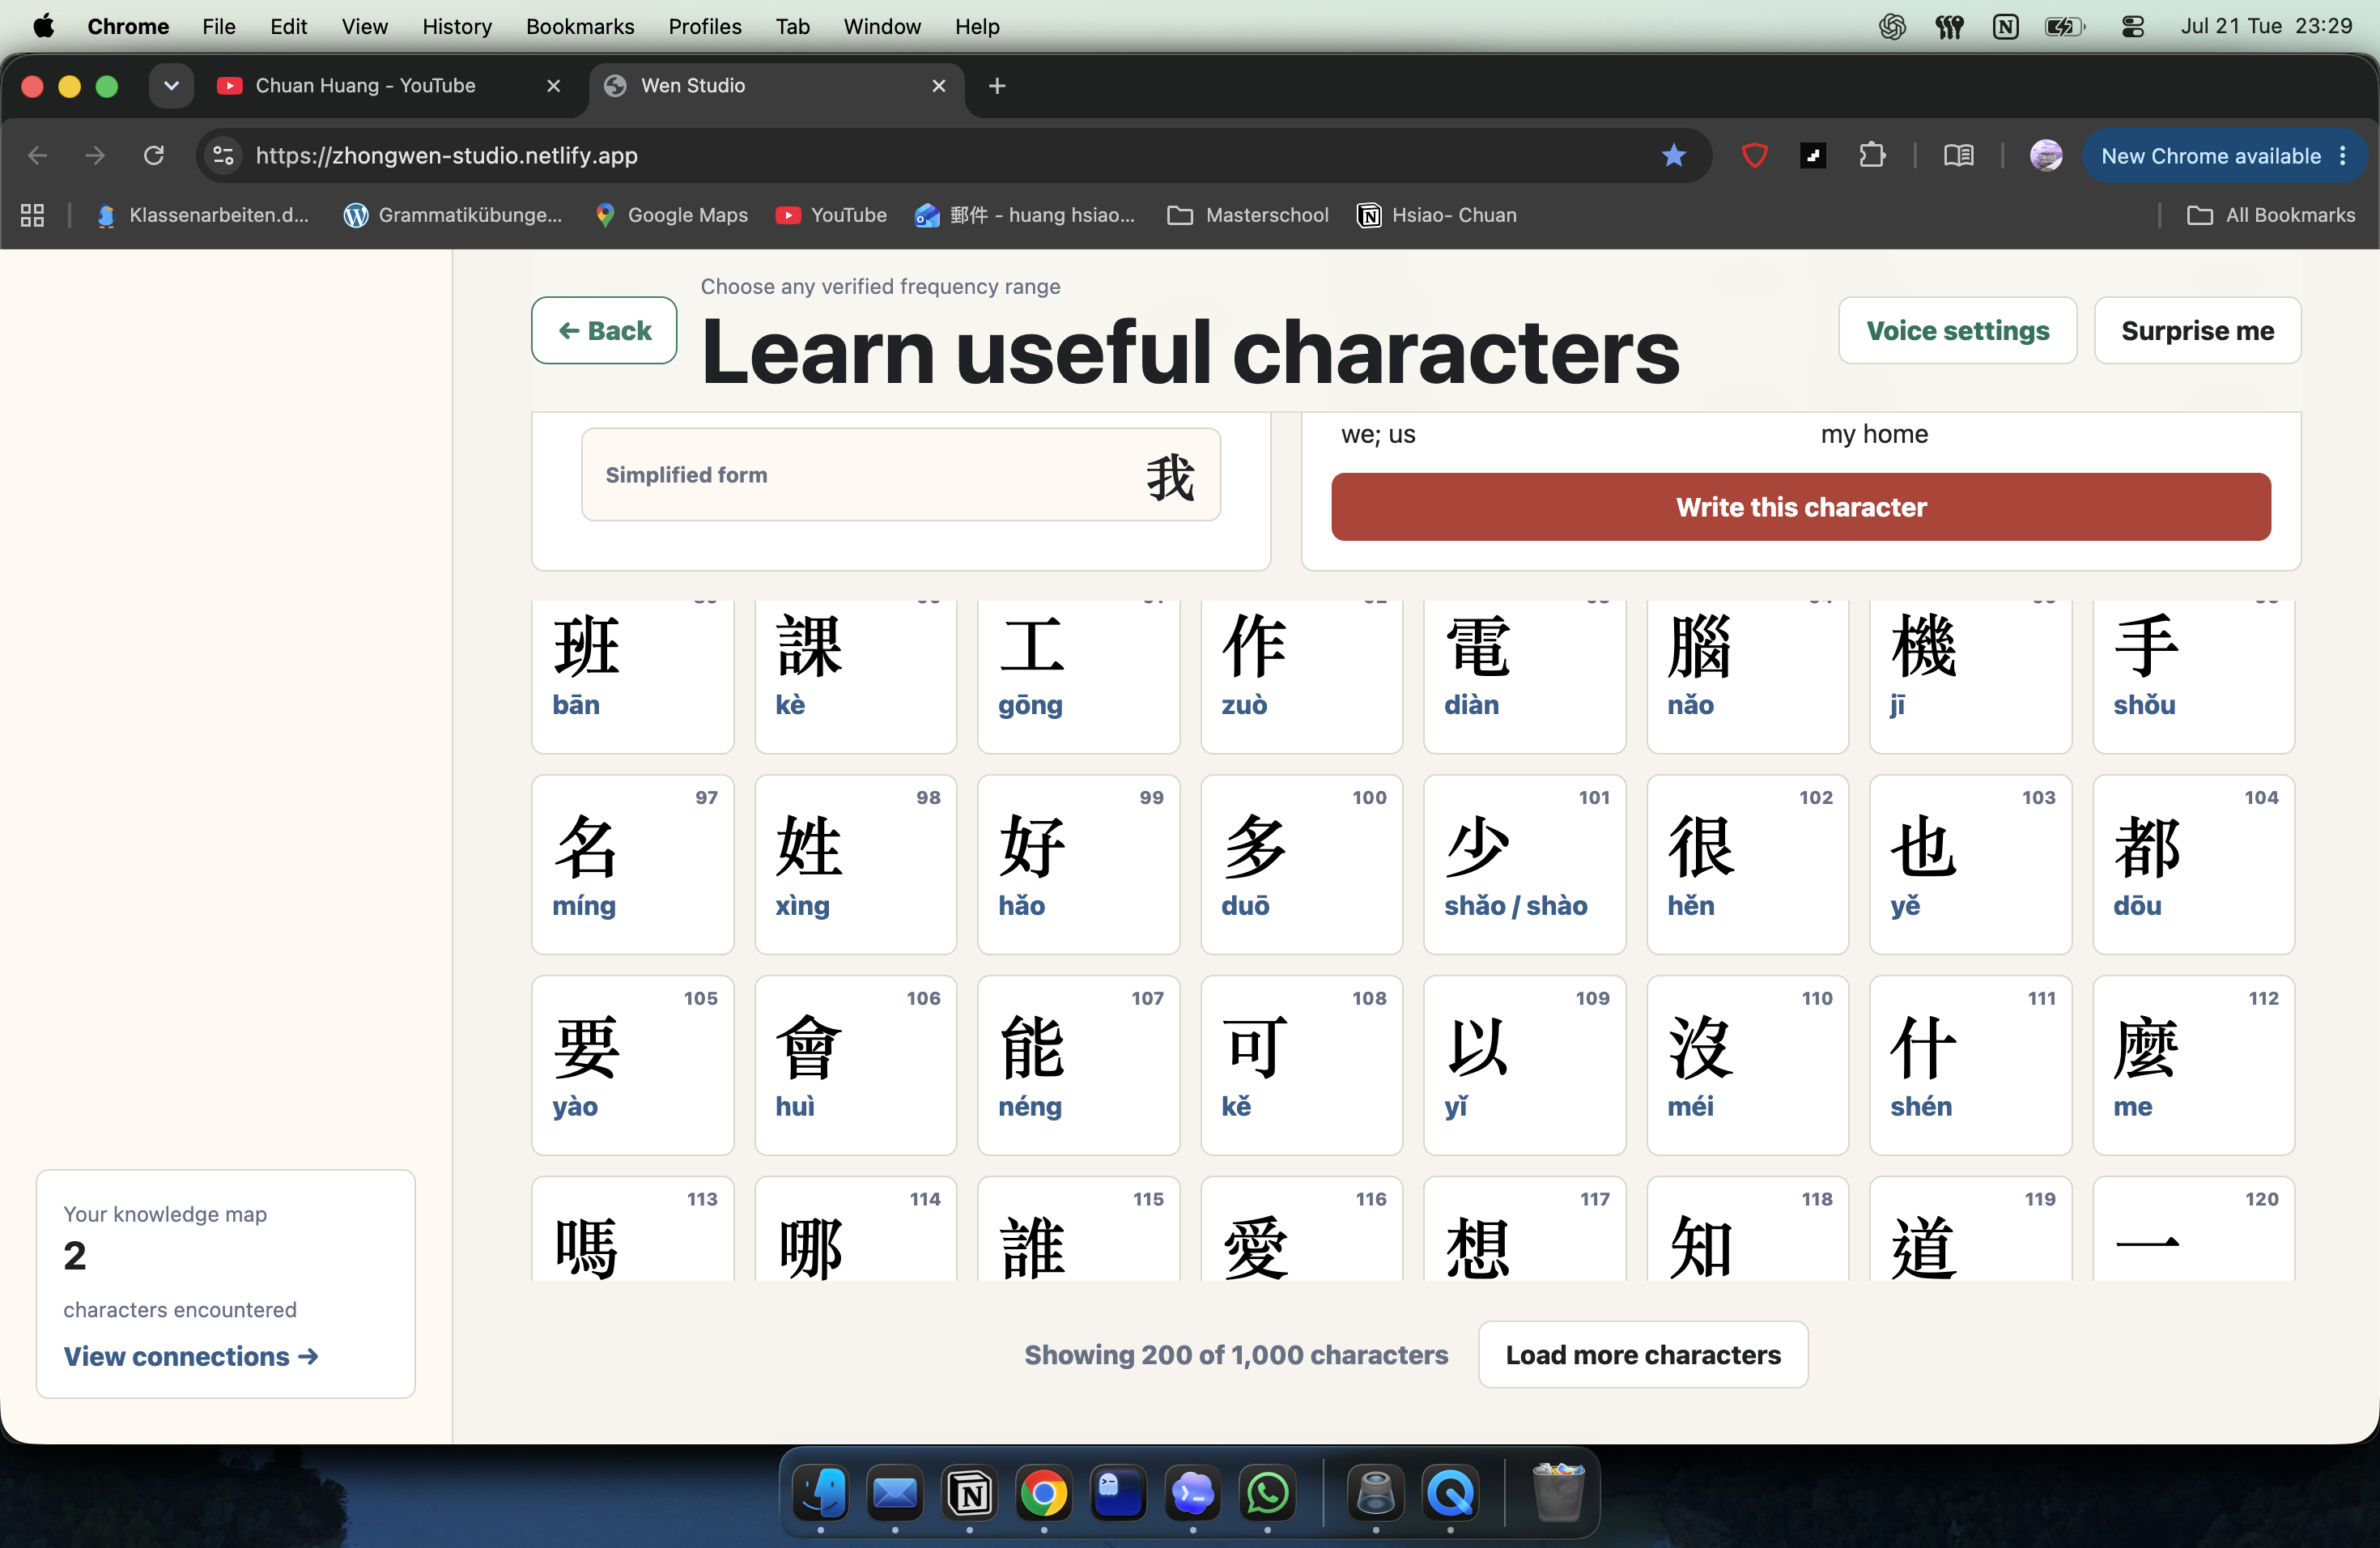Open Voice settings

point(1957,330)
